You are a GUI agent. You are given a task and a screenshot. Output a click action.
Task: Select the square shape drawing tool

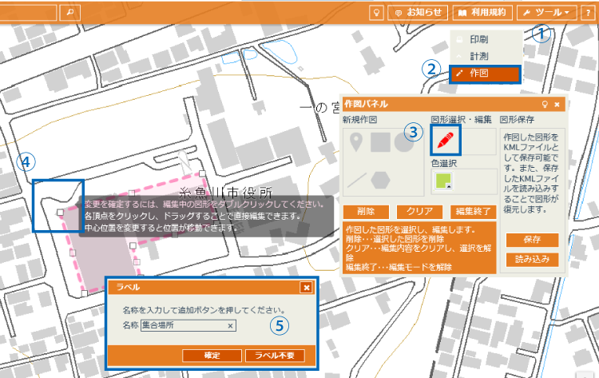380,142
